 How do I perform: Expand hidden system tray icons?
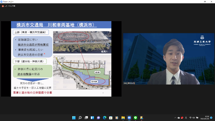[175, 118]
